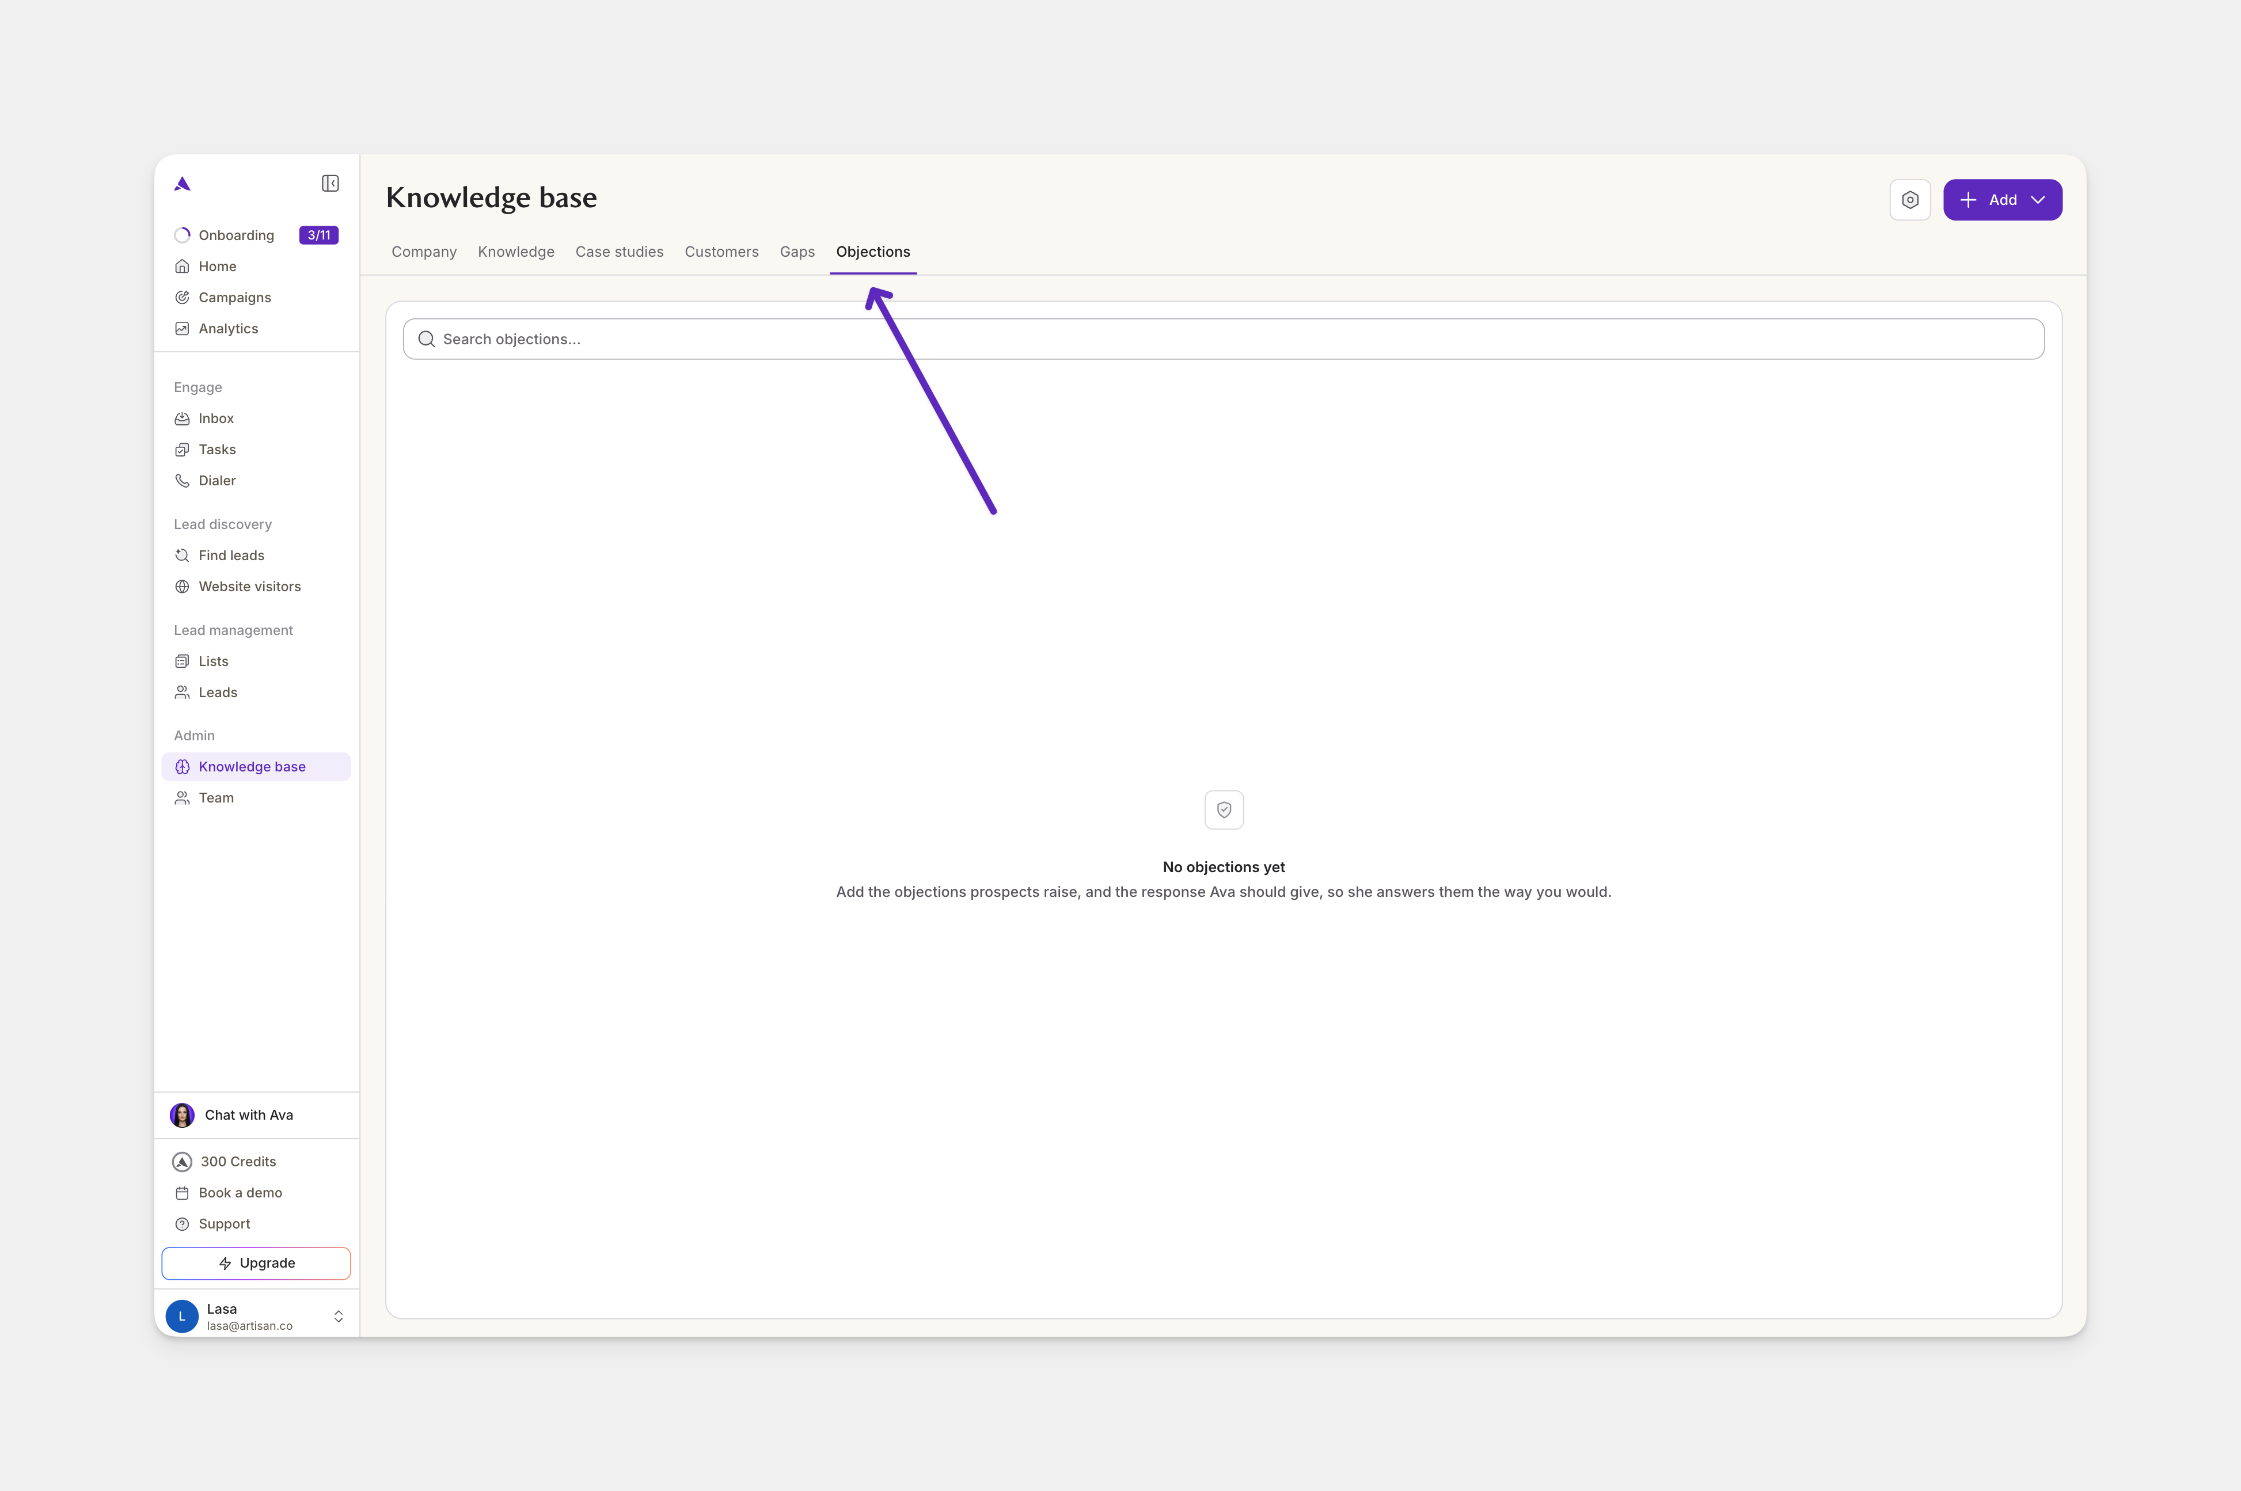Switch to the Gaps tab
Viewport: 2241px width, 1491px height.
click(x=797, y=252)
